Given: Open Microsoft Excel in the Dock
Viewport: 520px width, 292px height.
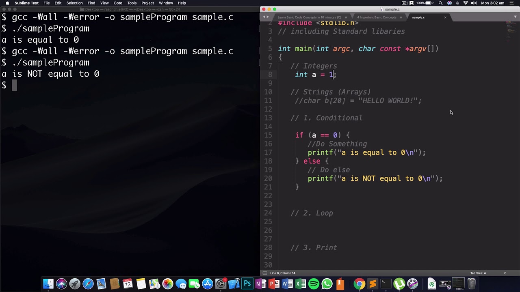Looking at the screenshot, I should [x=301, y=284].
